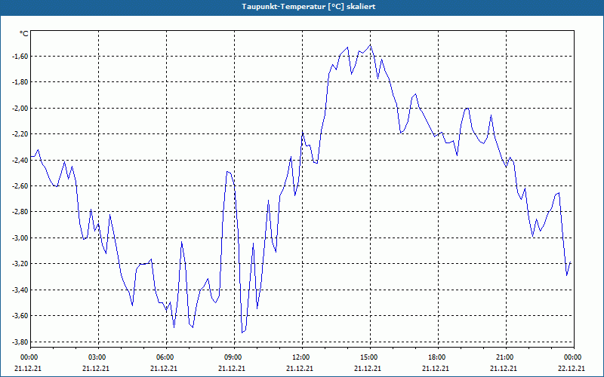Select the -2,80 y-axis label
This screenshot has width=604, height=377.
tap(20, 212)
